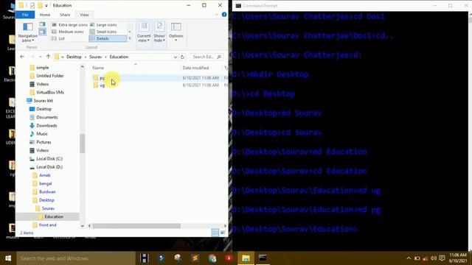
Task: Open Explorer help icon
Action: point(224,15)
